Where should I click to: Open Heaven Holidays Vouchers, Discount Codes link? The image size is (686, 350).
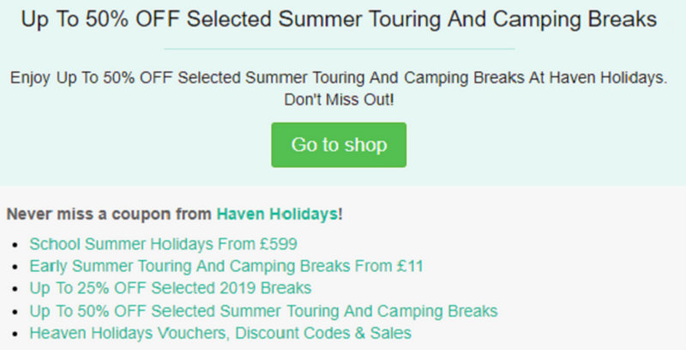tap(220, 333)
